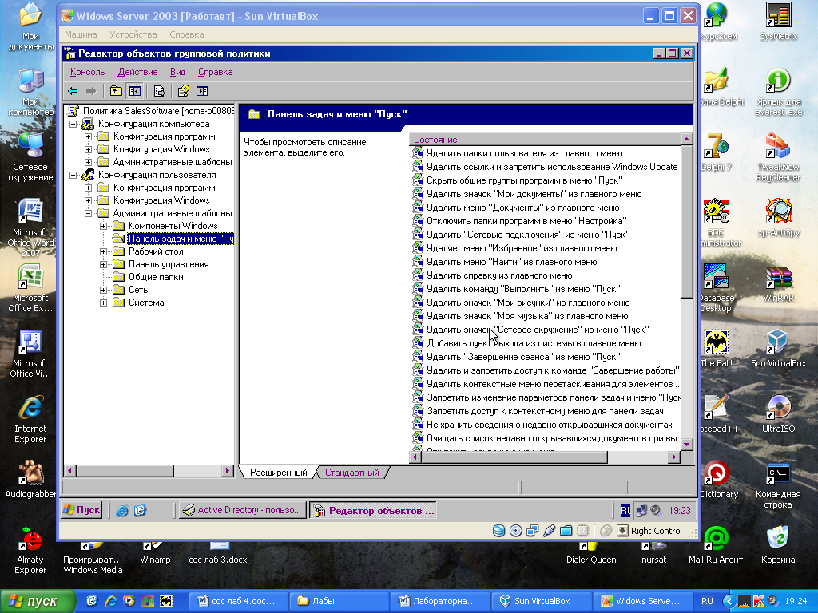818x613 pixels.
Task: Expand Система tree node
Action: pos(104,303)
